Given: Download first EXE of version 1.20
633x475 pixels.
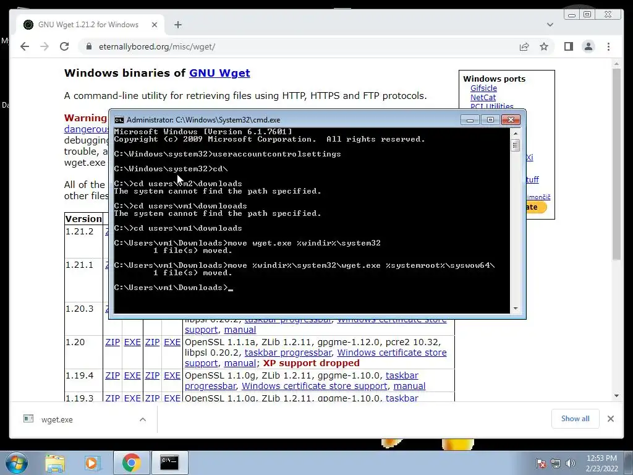Looking at the screenshot, I should point(132,342).
